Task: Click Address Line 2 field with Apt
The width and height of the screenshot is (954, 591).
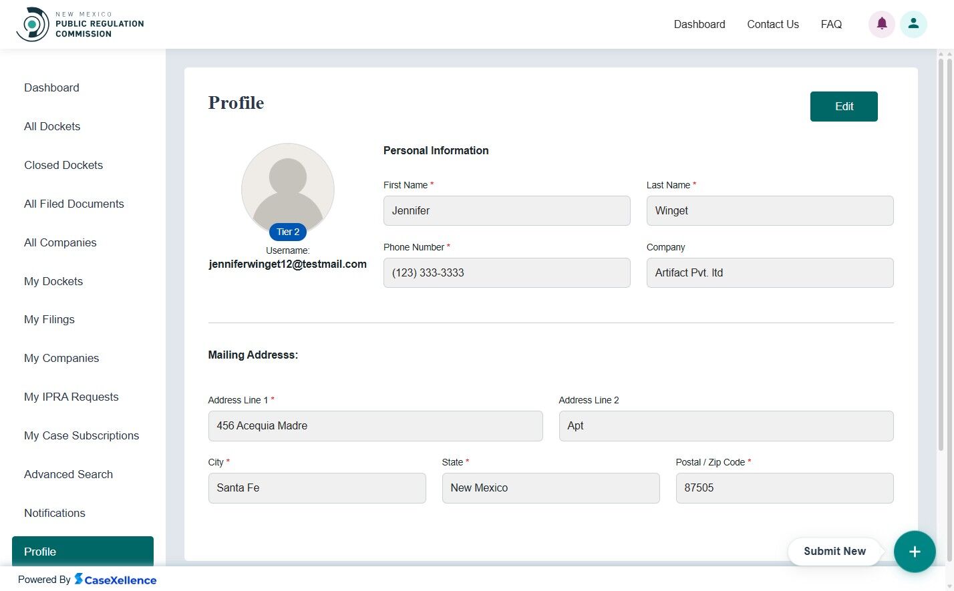Action: click(726, 425)
